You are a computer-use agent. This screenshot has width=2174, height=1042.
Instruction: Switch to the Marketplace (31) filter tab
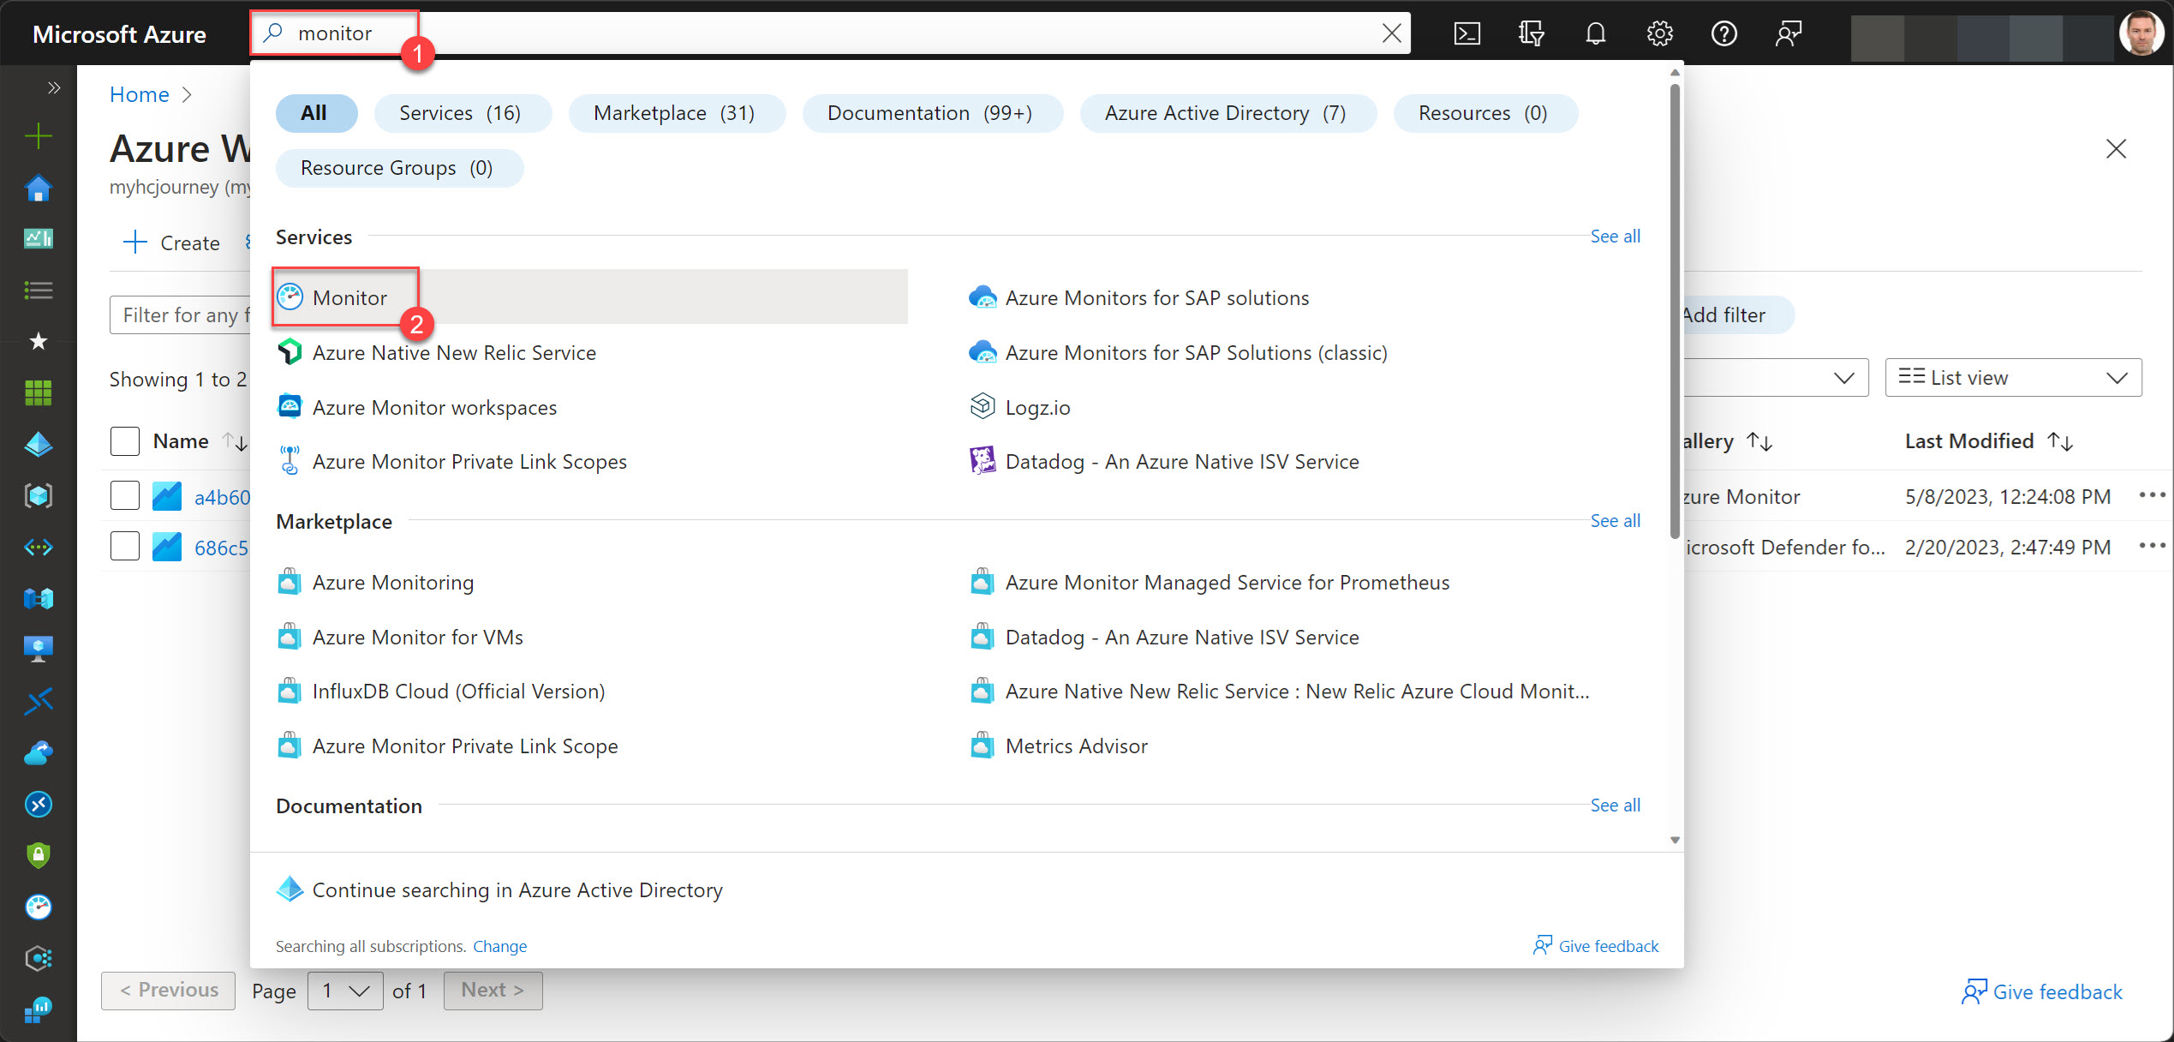click(677, 112)
